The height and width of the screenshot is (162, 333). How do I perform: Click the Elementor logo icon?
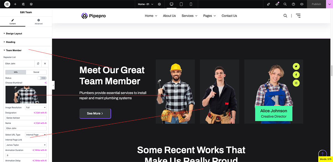(x=7, y=4)
